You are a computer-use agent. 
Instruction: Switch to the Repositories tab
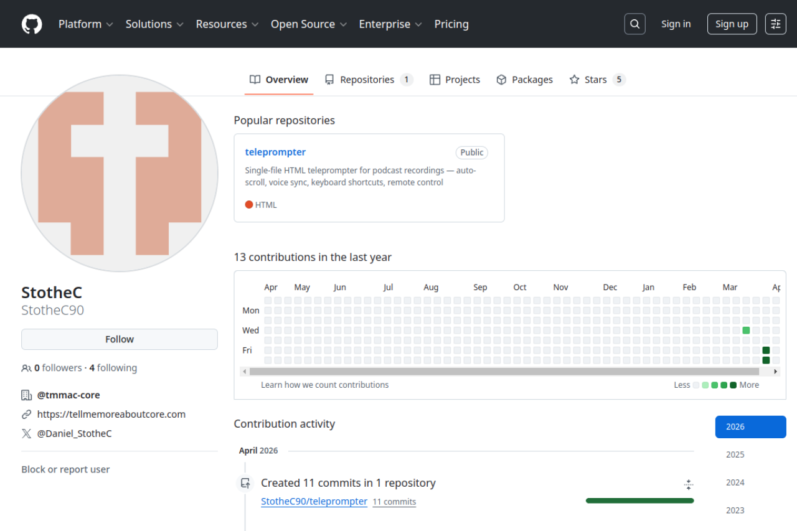pyautogui.click(x=368, y=80)
